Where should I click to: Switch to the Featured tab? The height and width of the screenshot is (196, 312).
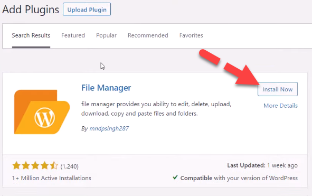coord(73,35)
